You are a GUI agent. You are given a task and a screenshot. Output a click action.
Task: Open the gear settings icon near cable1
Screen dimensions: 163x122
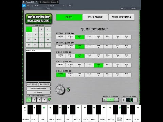pyautogui.click(x=122, y=8)
